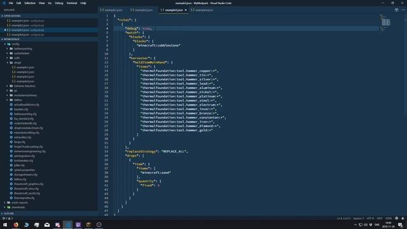407x229 pixels.
Task: Click the "minecraft:cobblestone" string in editor
Action: [x=158, y=45]
